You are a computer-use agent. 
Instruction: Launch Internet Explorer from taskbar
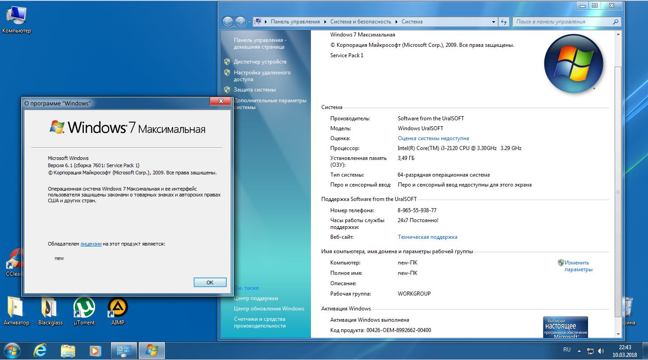(40, 351)
